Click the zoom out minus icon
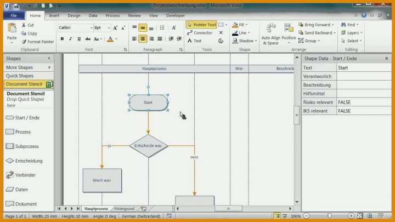 click(307, 216)
